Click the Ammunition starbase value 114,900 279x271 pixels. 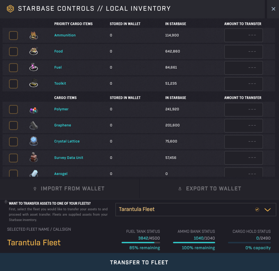pyautogui.click(x=172, y=35)
